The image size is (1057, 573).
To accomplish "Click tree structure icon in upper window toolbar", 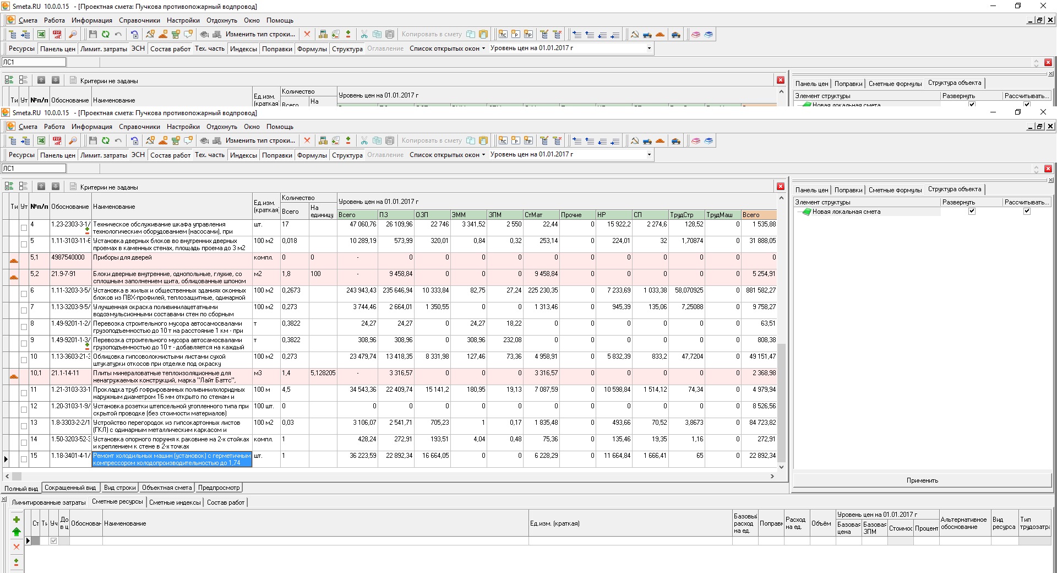I will point(12,35).
